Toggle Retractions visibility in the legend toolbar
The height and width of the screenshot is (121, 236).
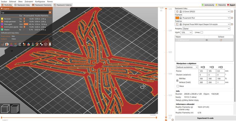point(11,44)
